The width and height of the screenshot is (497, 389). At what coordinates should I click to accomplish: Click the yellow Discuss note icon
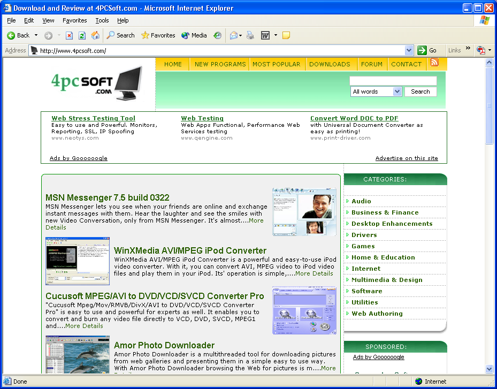point(286,35)
